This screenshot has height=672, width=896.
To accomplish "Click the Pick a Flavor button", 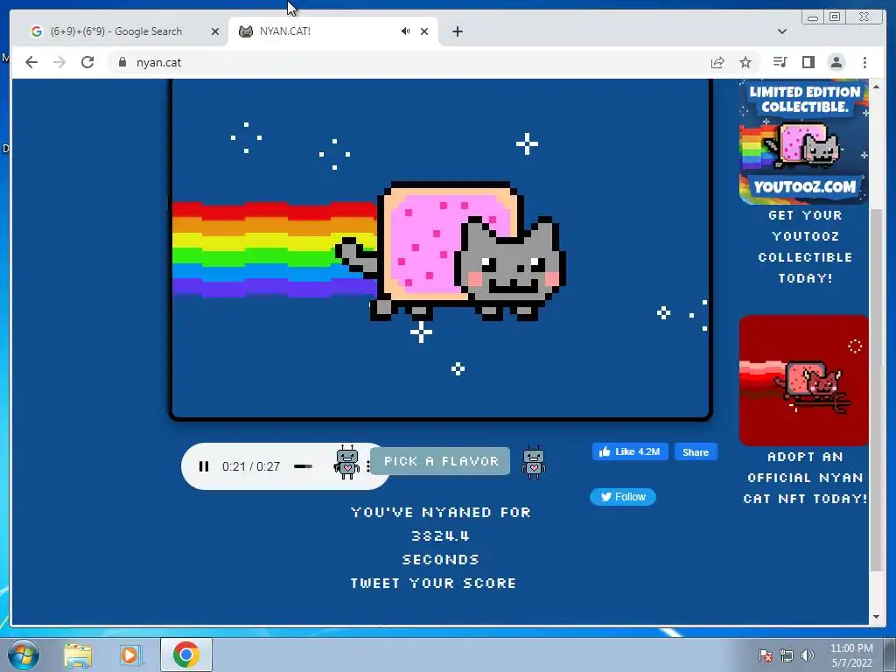I will pyautogui.click(x=441, y=461).
